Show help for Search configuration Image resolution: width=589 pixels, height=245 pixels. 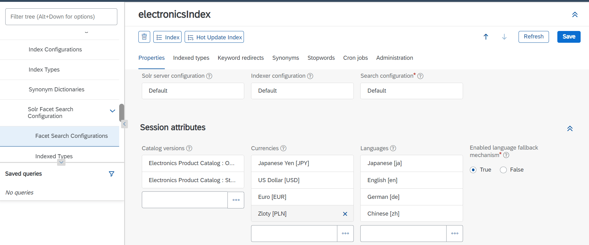click(420, 76)
